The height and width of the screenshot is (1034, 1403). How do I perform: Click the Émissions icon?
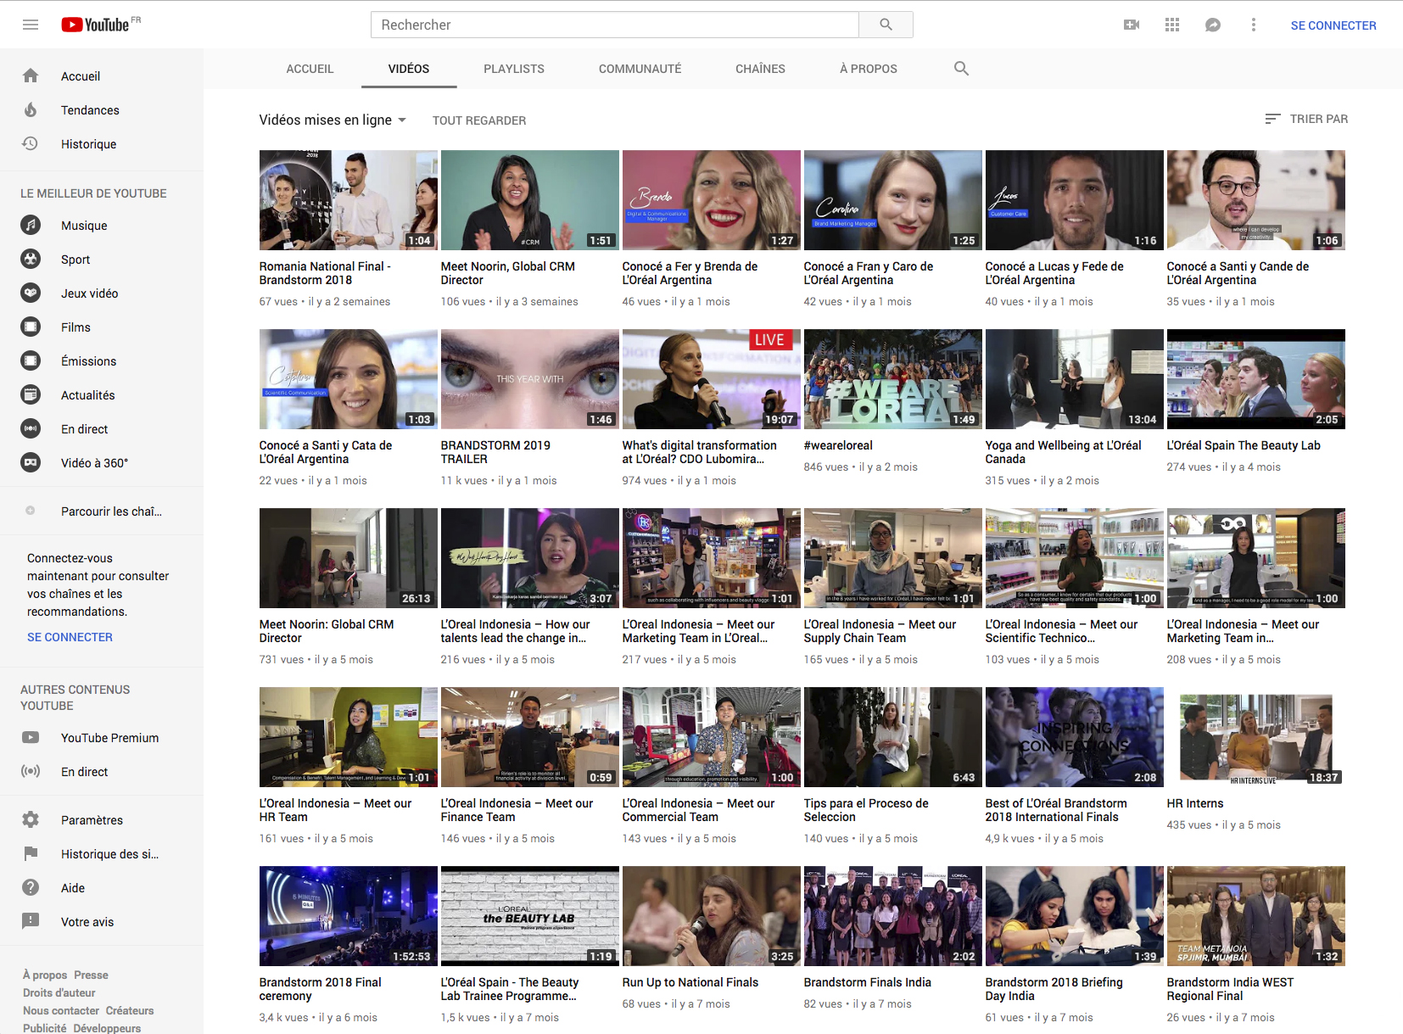[31, 361]
